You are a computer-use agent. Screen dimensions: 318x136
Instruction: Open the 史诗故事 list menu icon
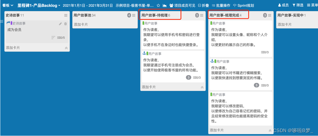[66, 16]
